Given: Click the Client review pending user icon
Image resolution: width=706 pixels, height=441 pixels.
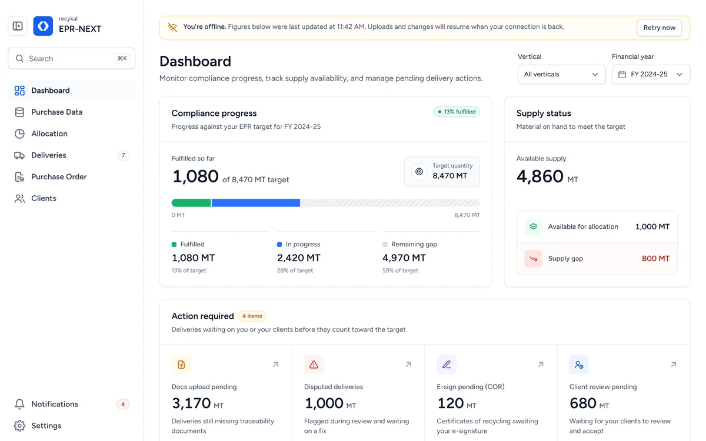Looking at the screenshot, I should (579, 365).
